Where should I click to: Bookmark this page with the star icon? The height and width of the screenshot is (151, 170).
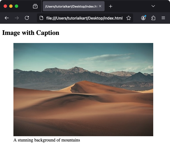[x=129, y=18]
